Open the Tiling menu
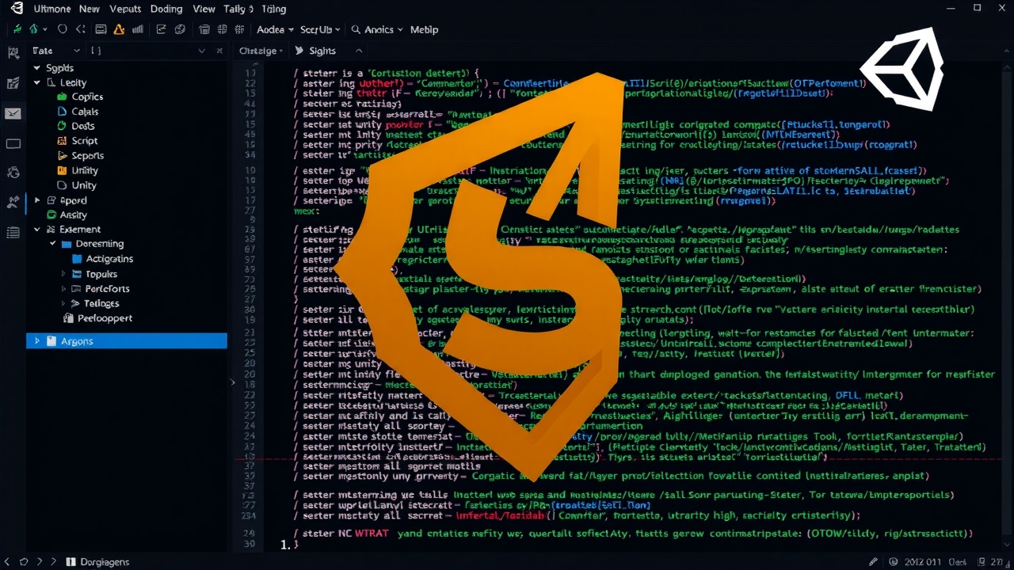The image size is (1014, 570). (x=273, y=9)
